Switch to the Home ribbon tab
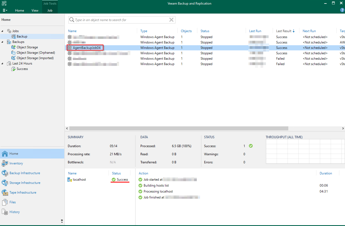The height and width of the screenshot is (226, 345). (x=19, y=11)
